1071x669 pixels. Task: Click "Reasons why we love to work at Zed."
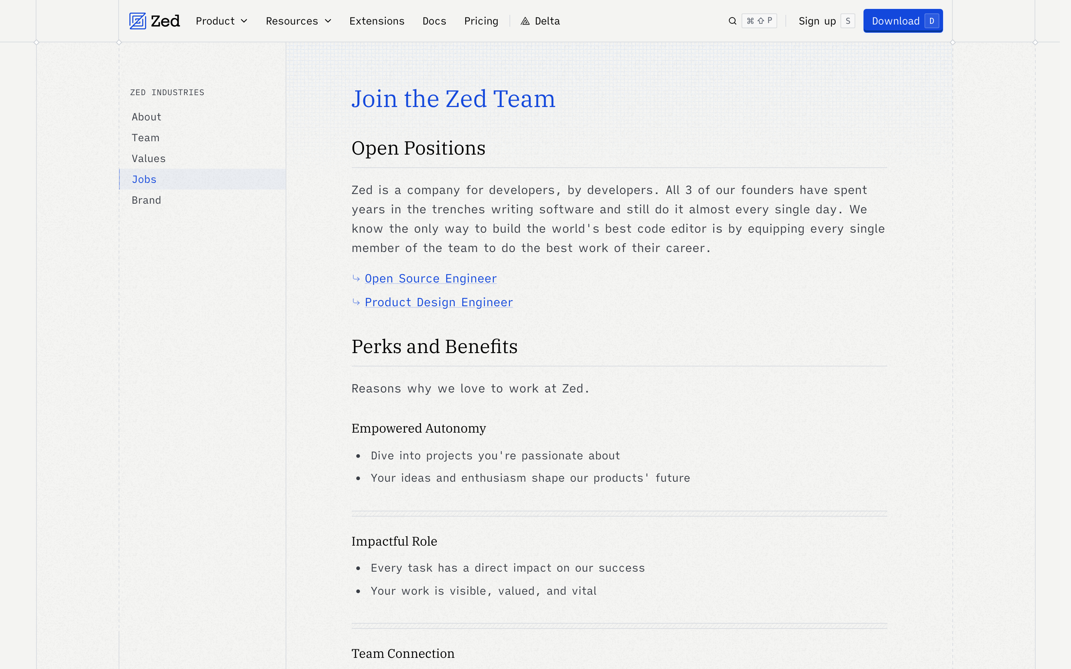pos(470,388)
